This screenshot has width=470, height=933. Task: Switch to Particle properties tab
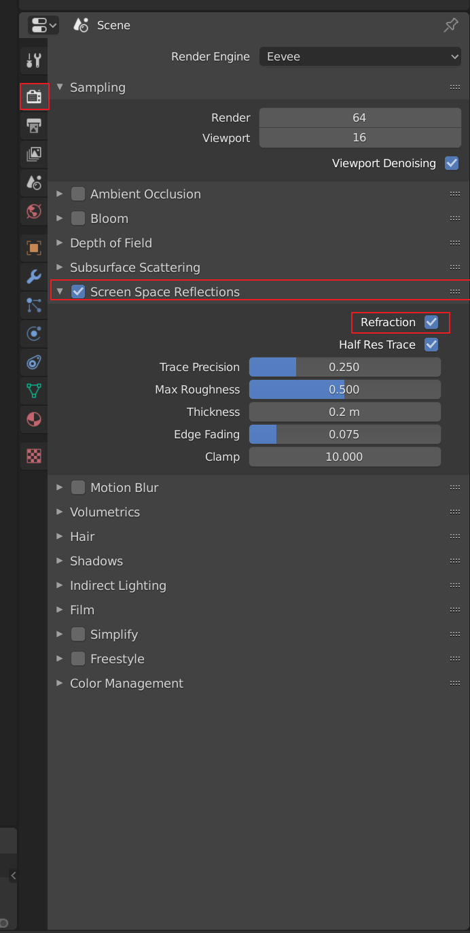(x=34, y=305)
